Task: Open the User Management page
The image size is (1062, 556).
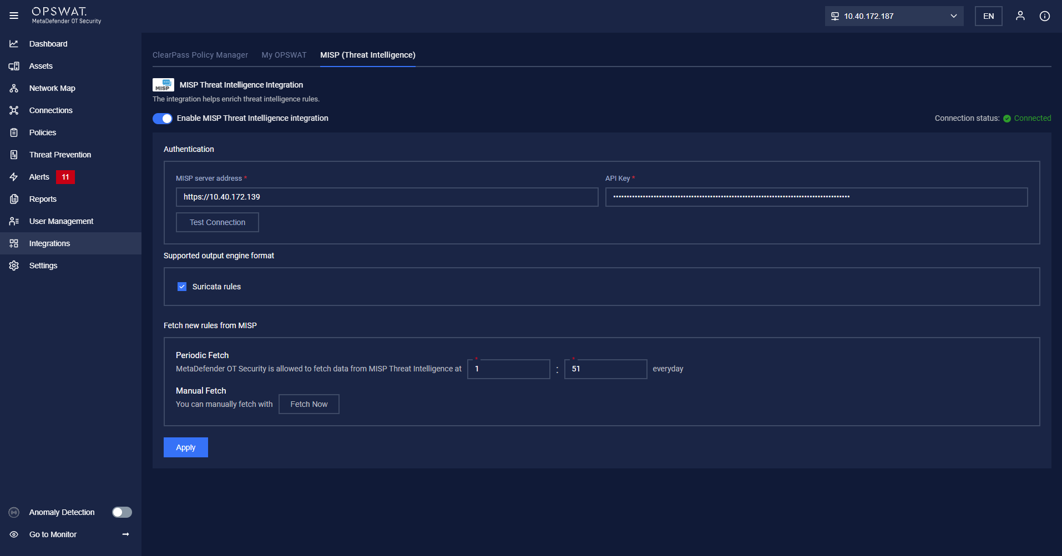Action: click(x=70, y=221)
